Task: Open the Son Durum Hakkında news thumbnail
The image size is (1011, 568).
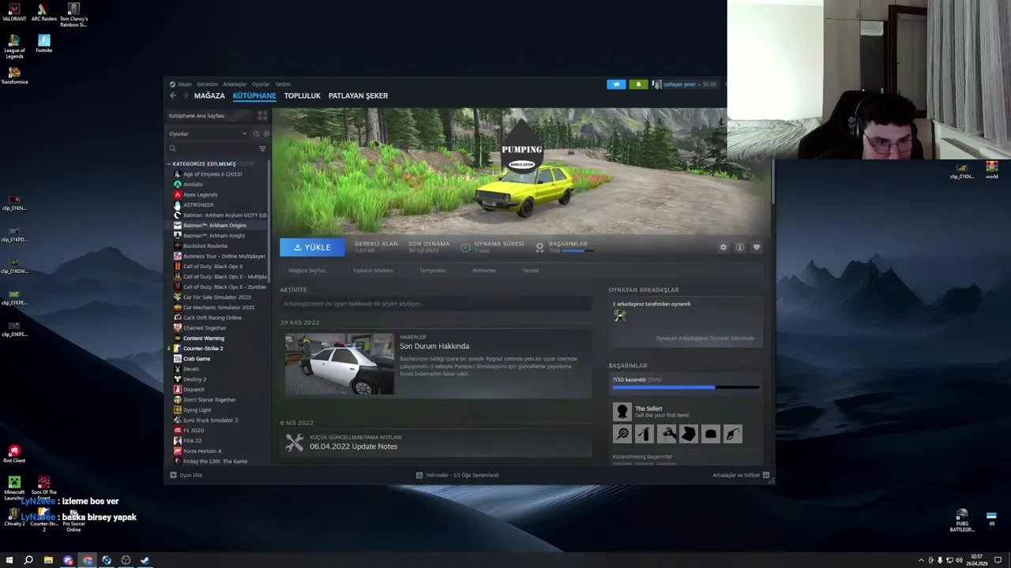Action: coord(340,364)
